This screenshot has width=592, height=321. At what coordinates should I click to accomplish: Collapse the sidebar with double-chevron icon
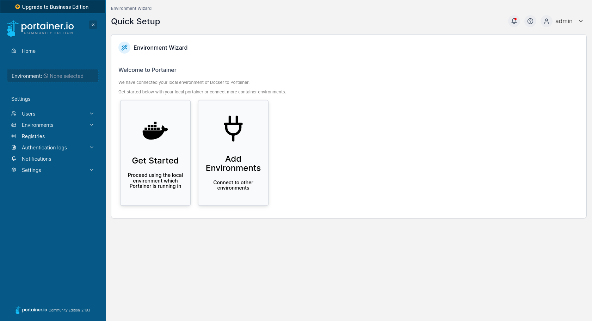tap(93, 25)
